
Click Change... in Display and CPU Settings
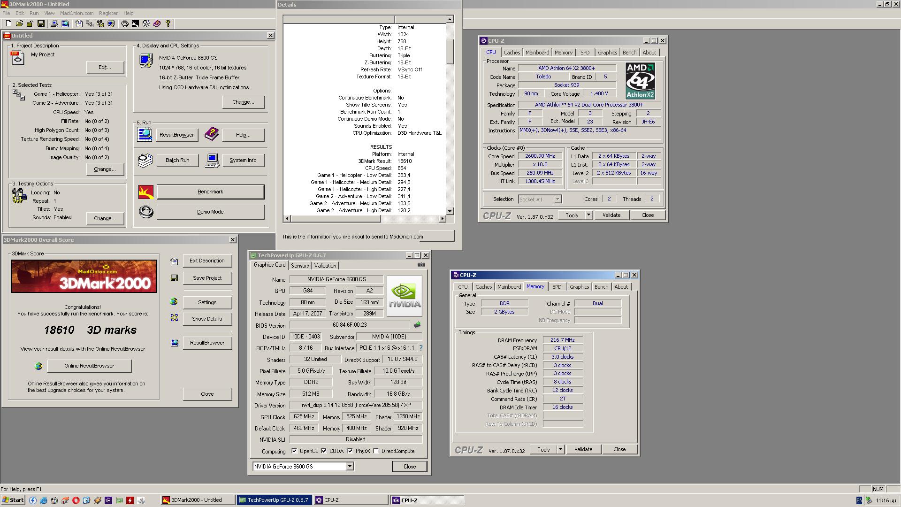pos(243,102)
